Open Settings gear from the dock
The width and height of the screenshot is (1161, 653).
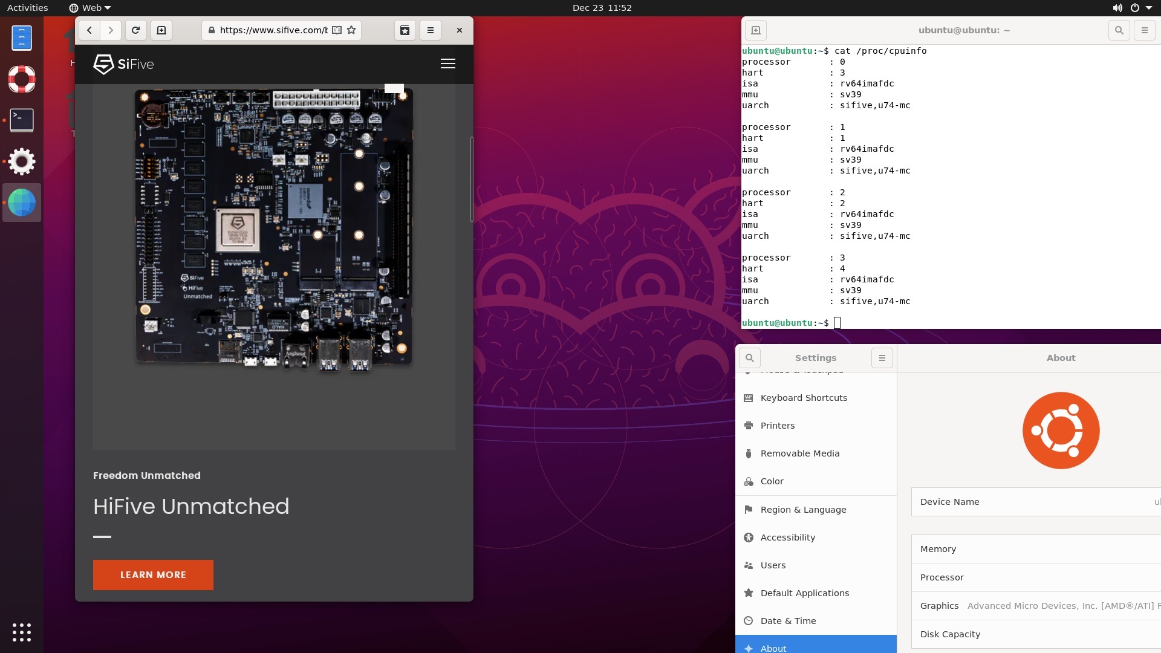pyautogui.click(x=22, y=161)
